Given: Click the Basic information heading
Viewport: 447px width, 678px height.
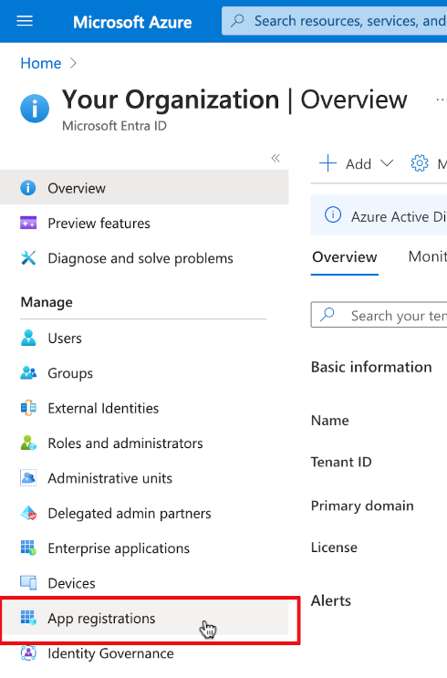Looking at the screenshot, I should [x=371, y=367].
